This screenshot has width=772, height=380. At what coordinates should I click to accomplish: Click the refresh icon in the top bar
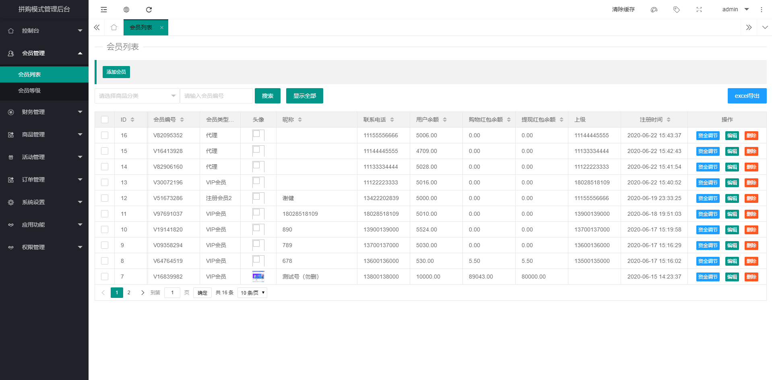click(149, 10)
